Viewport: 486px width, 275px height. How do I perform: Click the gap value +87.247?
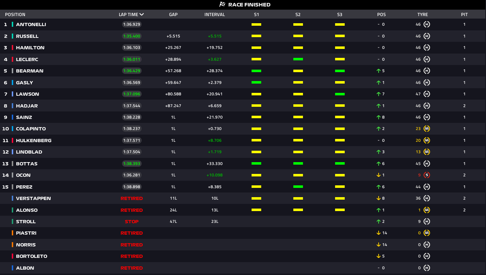pyautogui.click(x=173, y=106)
